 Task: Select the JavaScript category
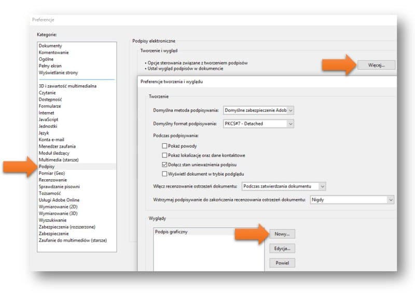click(x=76, y=119)
